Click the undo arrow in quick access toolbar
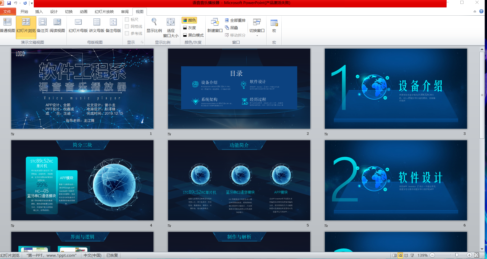This screenshot has width=487, height=259. [16, 3]
